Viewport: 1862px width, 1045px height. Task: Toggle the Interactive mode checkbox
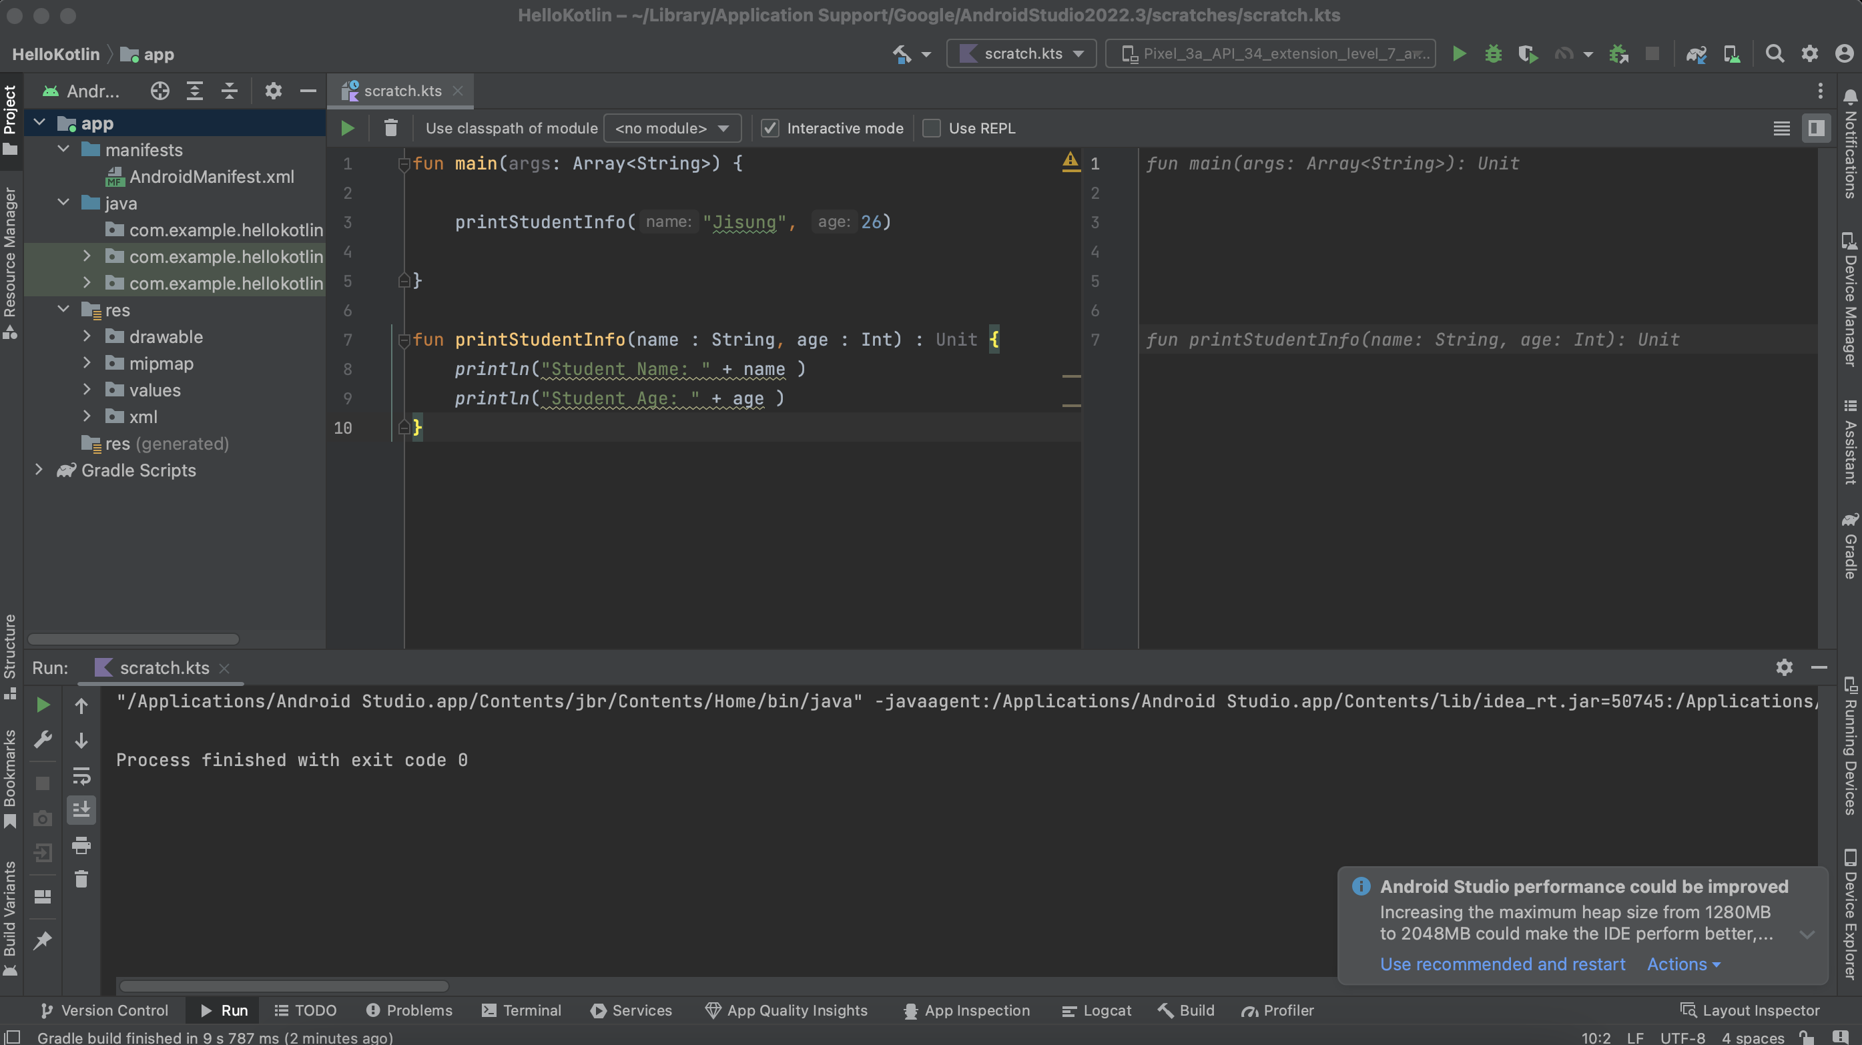tap(769, 128)
